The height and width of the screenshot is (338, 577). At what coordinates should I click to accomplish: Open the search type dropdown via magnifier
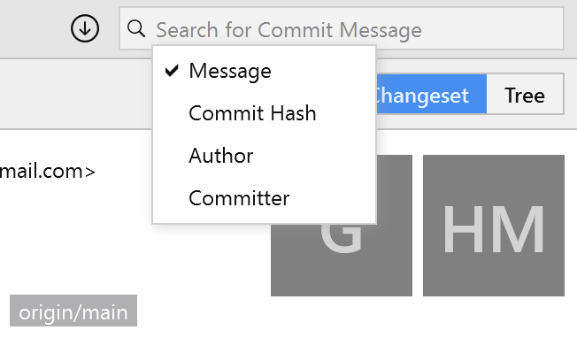click(x=136, y=28)
